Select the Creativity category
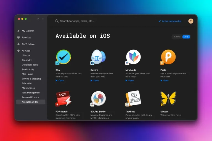Image resolution: width=212 pixels, height=141 pixels. click(27, 60)
